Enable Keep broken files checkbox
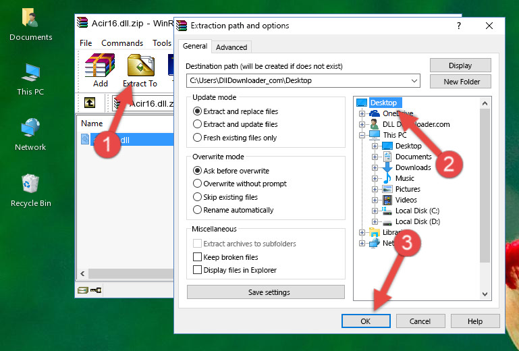The width and height of the screenshot is (519, 351). (197, 257)
